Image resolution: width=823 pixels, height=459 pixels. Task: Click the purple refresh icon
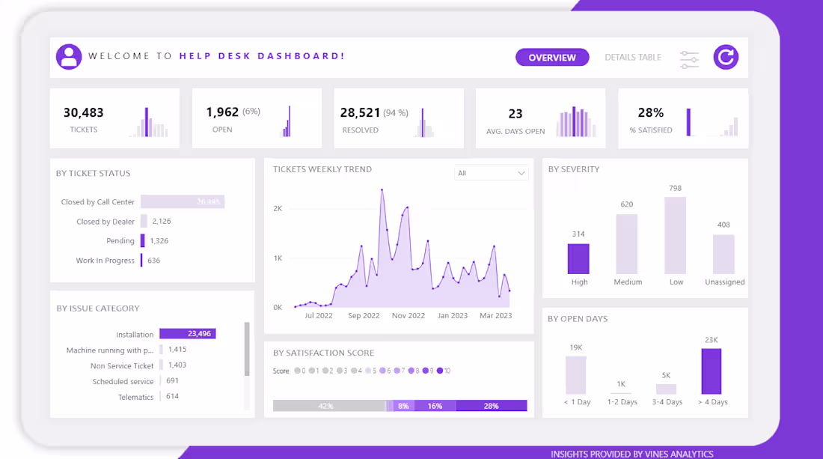(x=725, y=57)
